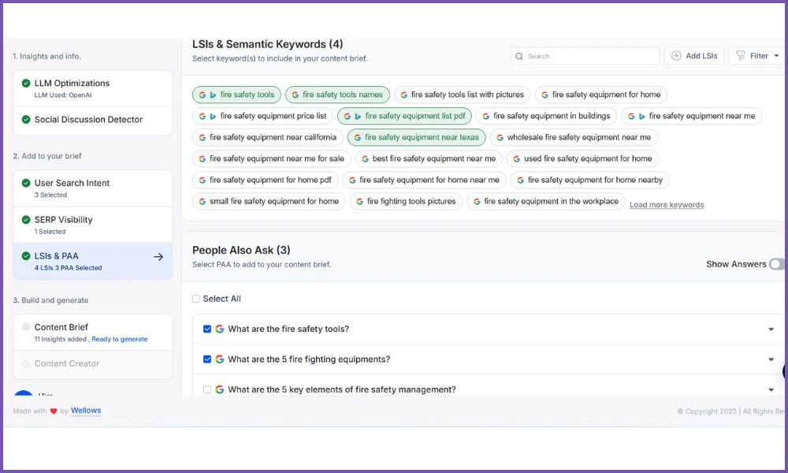Expand "What are the 5 fire fighting equipments?" row
The width and height of the screenshot is (788, 473).
771,359
